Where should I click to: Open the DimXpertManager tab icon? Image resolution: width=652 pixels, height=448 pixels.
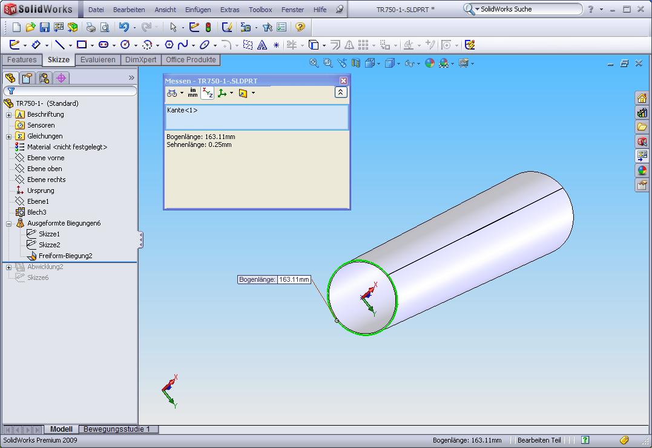click(x=61, y=77)
